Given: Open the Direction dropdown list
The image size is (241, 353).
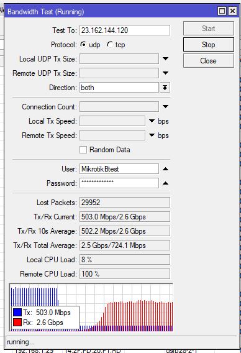Looking at the screenshot, I should click(x=165, y=88).
